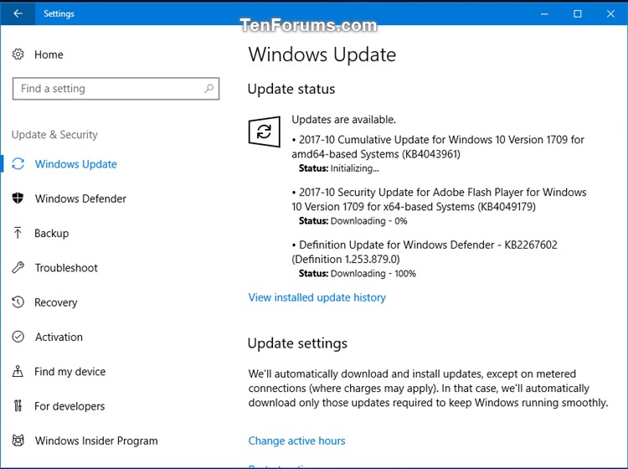Focus the Find a setting search box
The height and width of the screenshot is (469, 628).
pyautogui.click(x=116, y=89)
